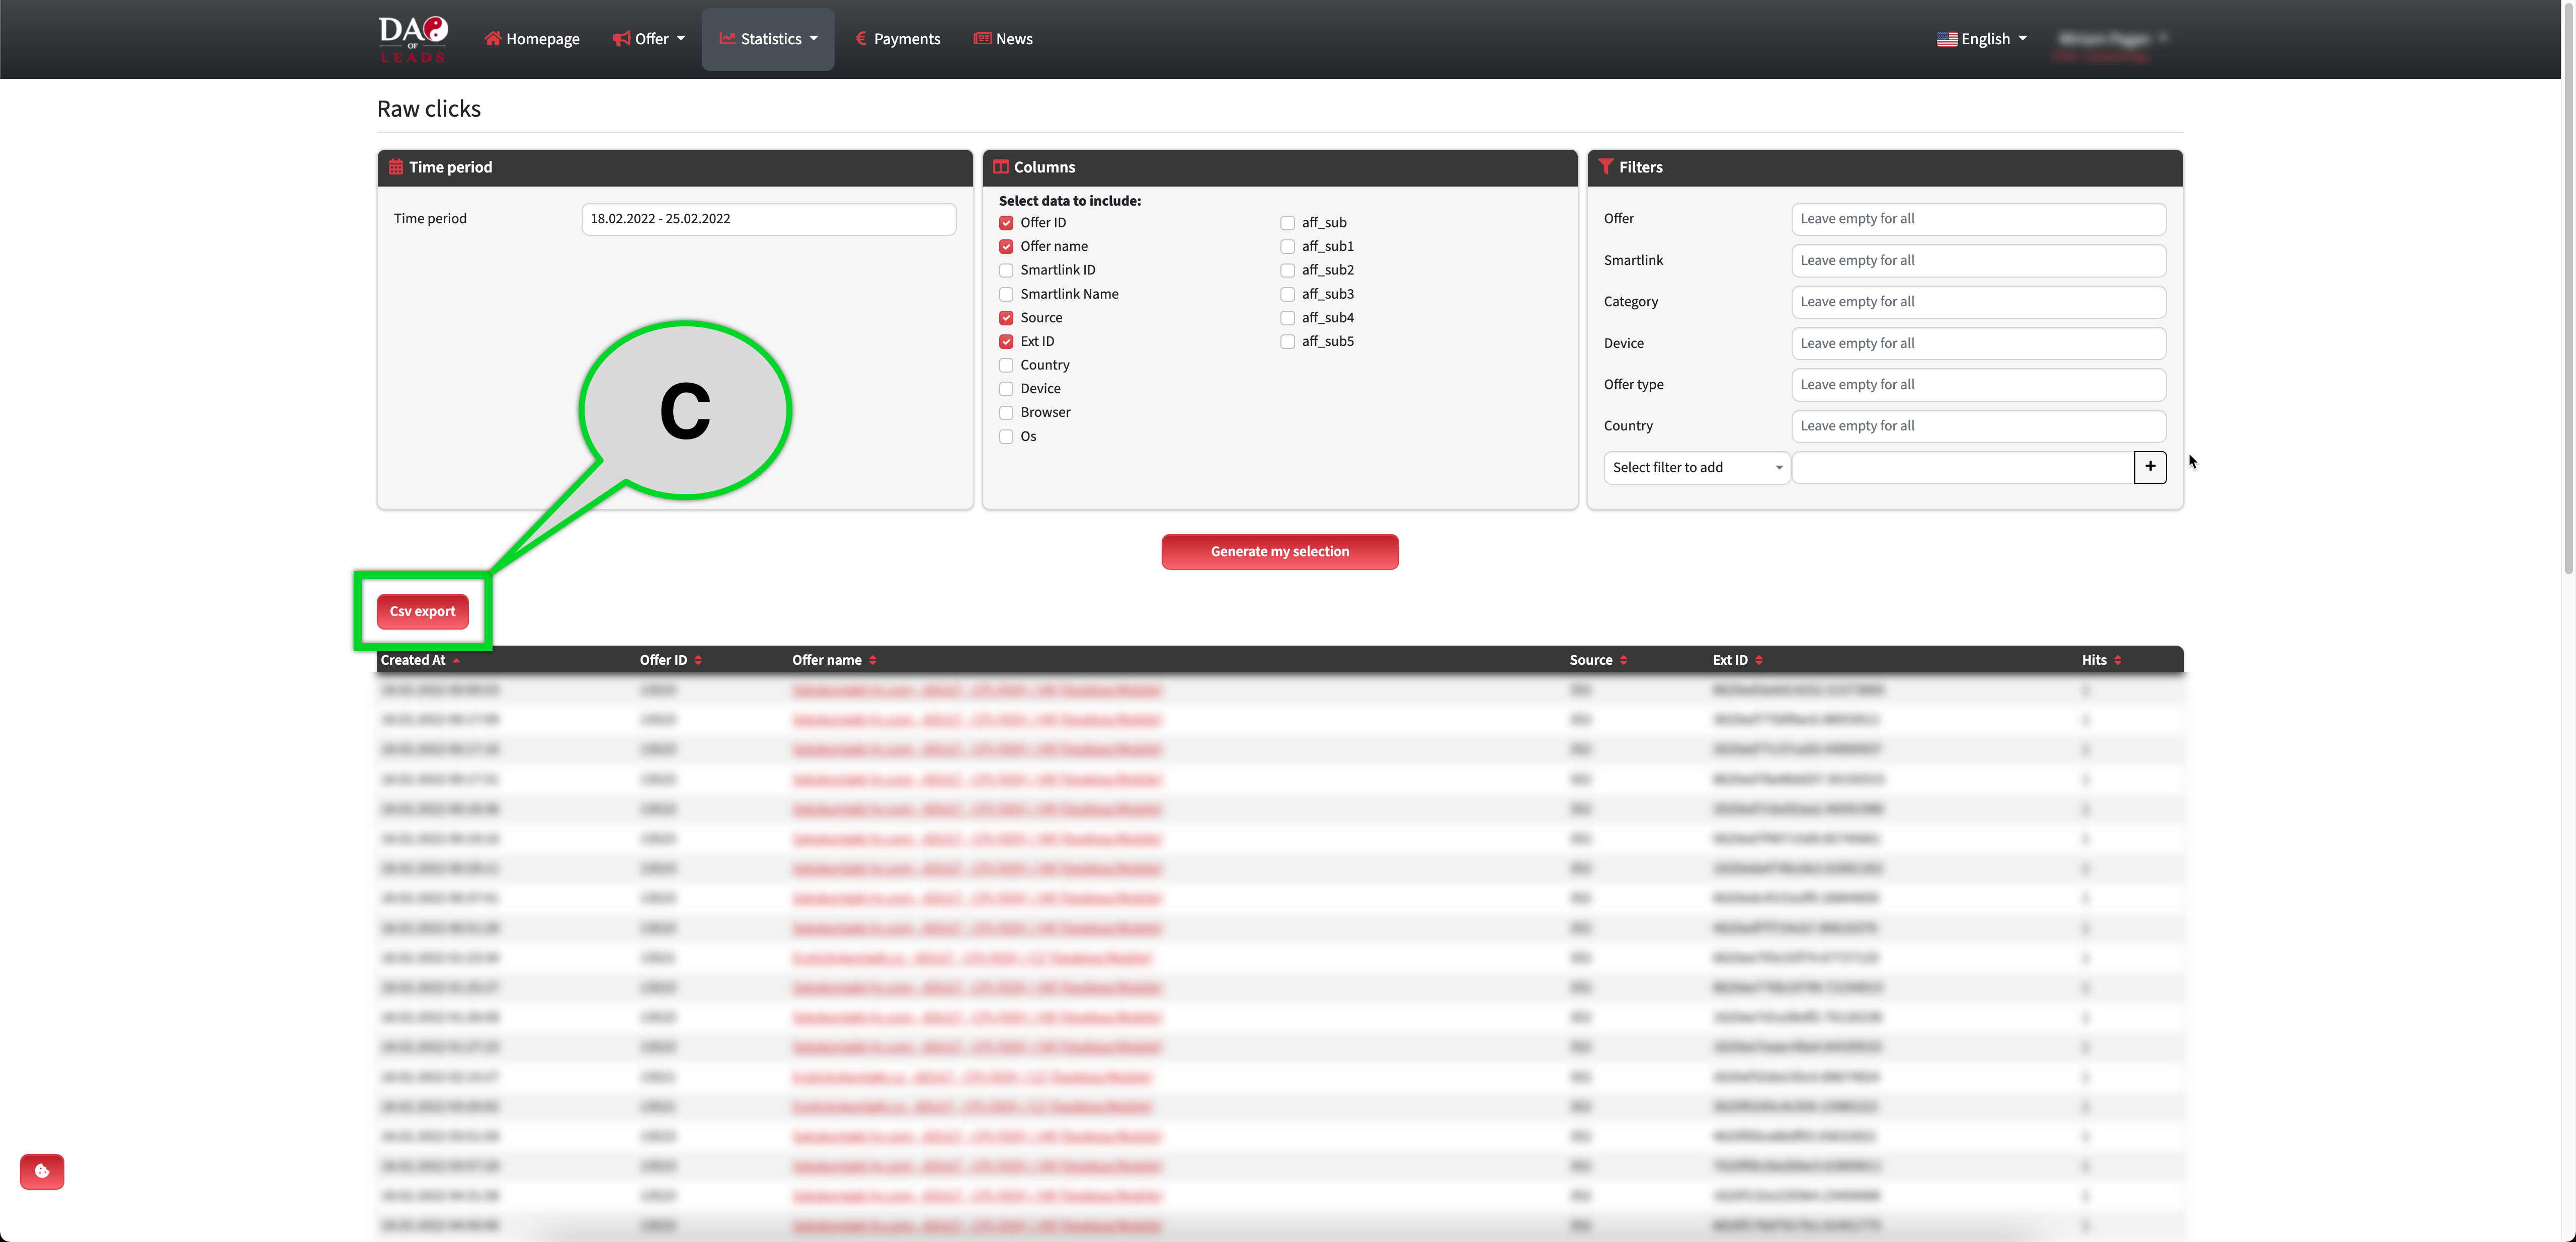Click the Time period date field
The image size is (2576, 1242).
click(x=768, y=219)
